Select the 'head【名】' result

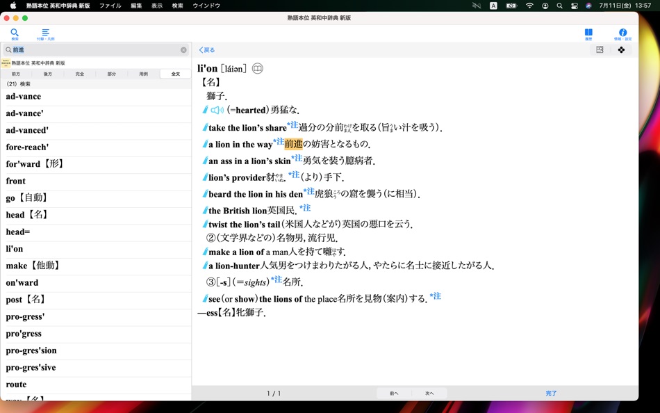96,215
